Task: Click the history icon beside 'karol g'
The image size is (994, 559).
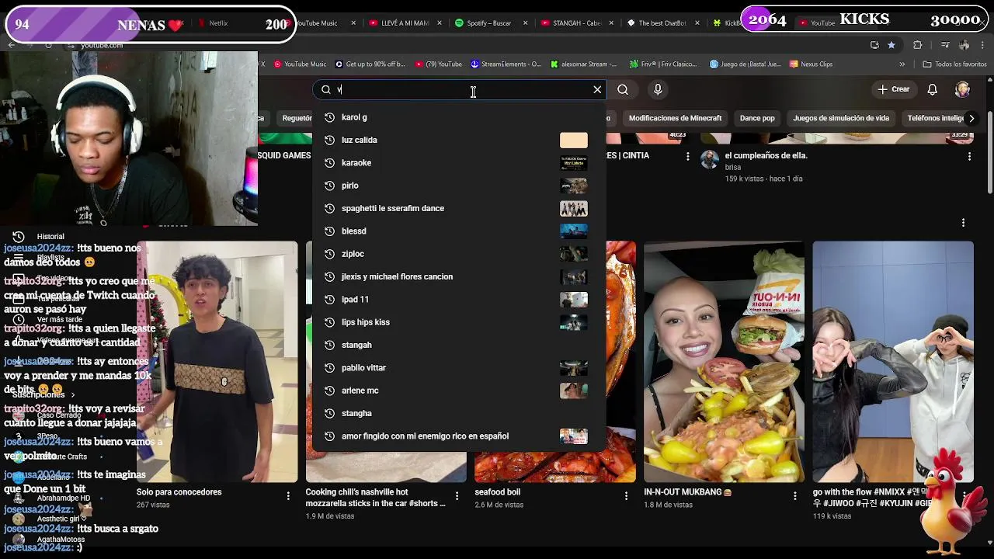Action: pos(329,117)
